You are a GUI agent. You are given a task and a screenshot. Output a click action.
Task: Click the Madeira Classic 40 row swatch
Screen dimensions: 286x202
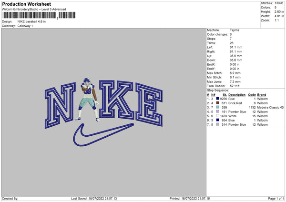218,107
